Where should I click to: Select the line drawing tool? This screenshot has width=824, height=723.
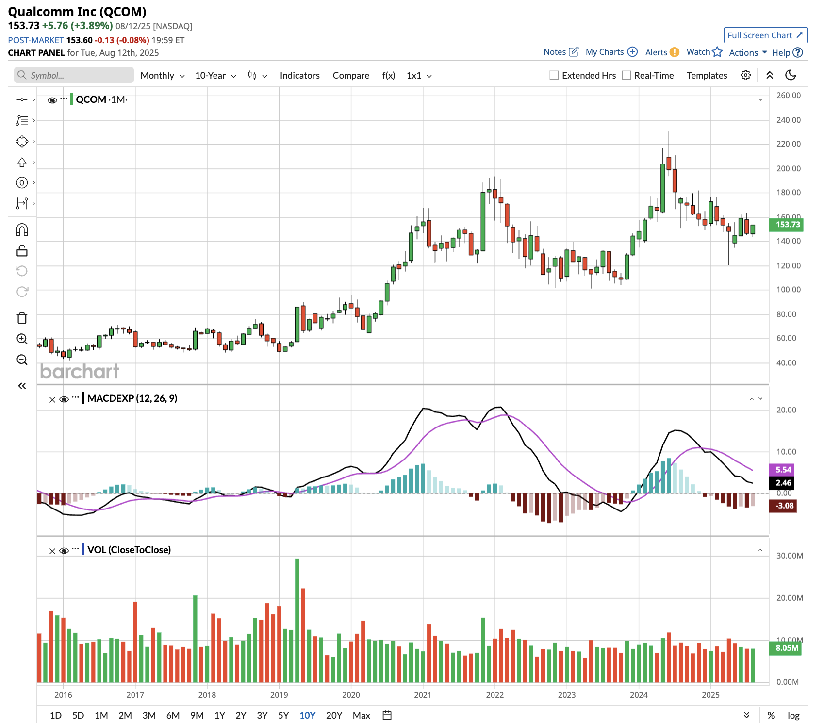(x=22, y=99)
